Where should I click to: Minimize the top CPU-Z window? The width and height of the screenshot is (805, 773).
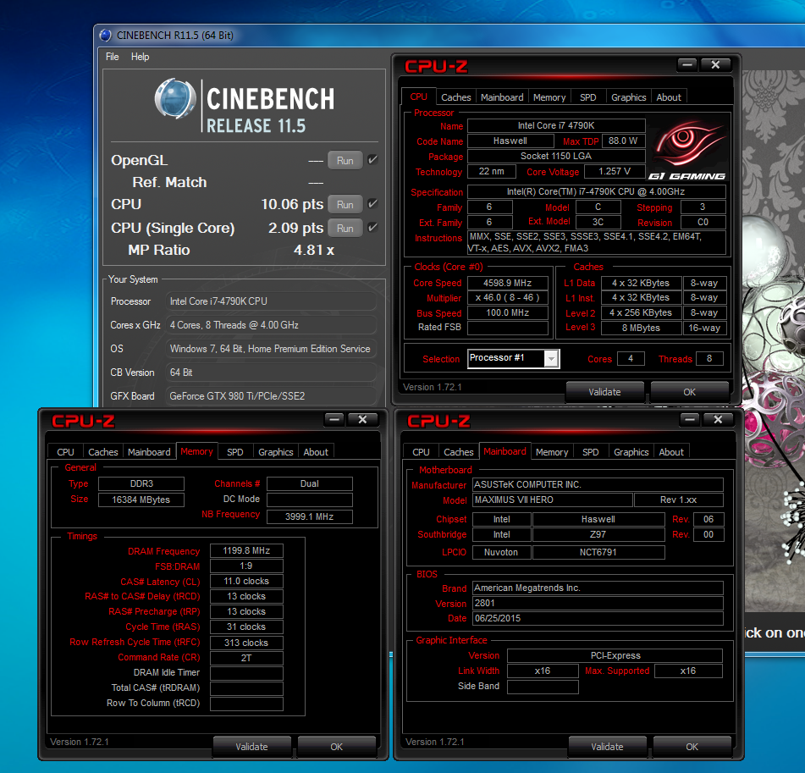[687, 64]
